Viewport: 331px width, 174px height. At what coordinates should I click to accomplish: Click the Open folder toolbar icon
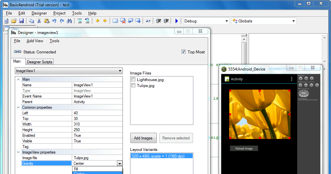[x=14, y=21]
